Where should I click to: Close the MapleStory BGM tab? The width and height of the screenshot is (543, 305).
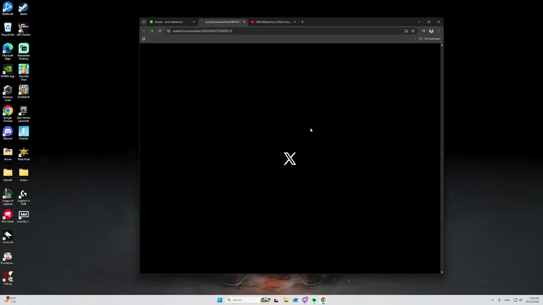tap(295, 22)
